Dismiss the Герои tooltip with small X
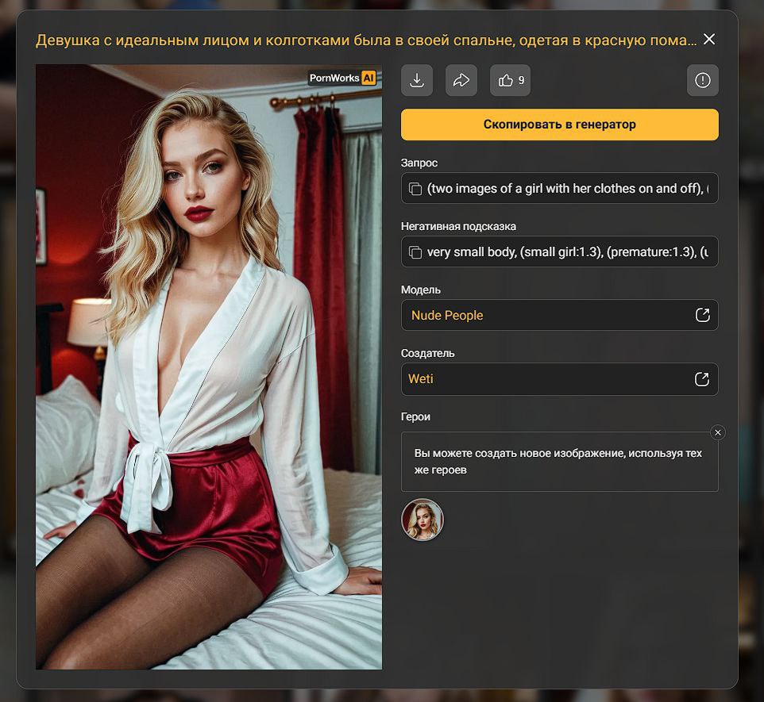This screenshot has width=764, height=702. (718, 432)
